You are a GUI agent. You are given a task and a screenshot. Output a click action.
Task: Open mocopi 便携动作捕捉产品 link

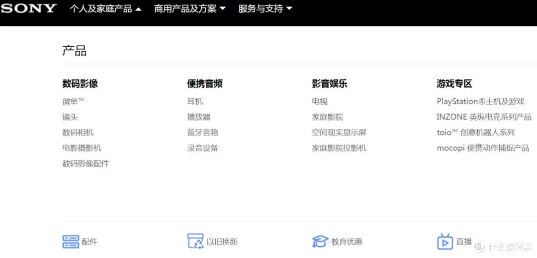click(x=483, y=148)
